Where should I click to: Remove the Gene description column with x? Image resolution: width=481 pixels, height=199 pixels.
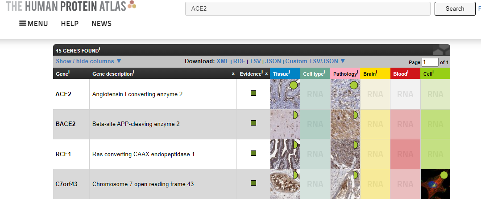[233, 73]
